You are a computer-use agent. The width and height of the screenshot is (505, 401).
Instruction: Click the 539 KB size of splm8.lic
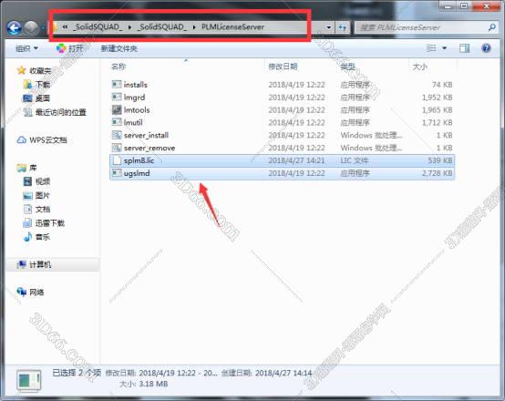[x=440, y=160]
